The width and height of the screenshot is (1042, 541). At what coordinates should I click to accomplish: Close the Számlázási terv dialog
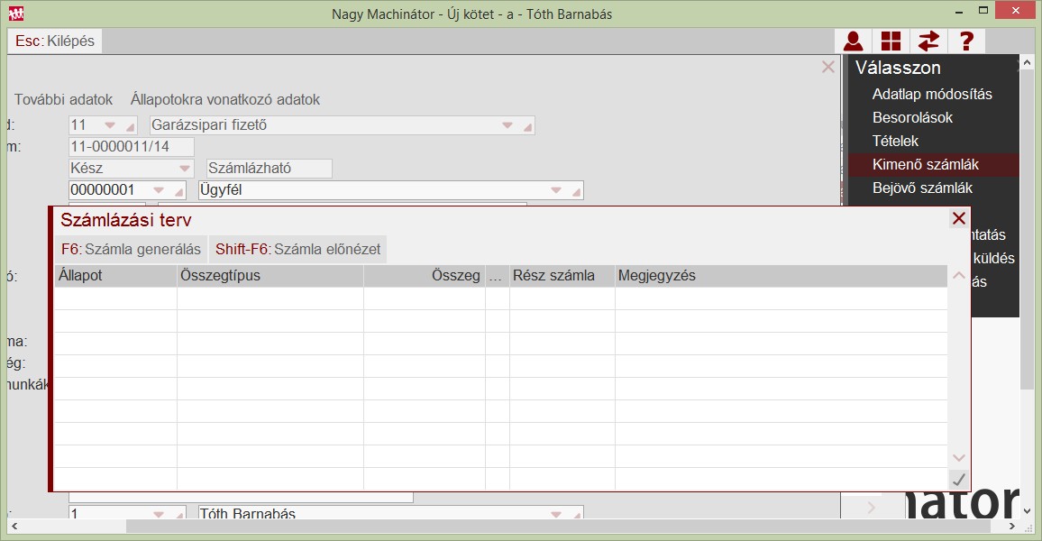click(x=958, y=218)
